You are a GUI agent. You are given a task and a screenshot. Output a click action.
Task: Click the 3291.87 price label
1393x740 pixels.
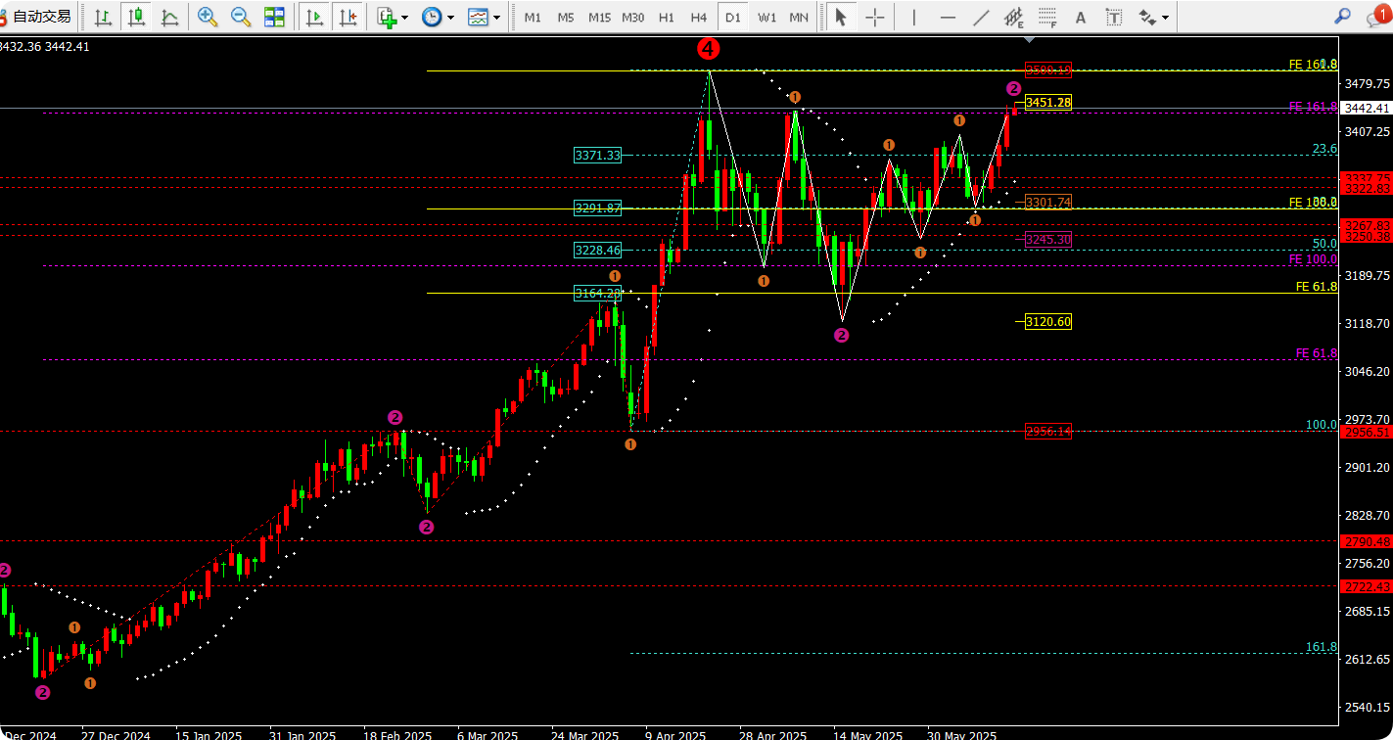tap(598, 208)
